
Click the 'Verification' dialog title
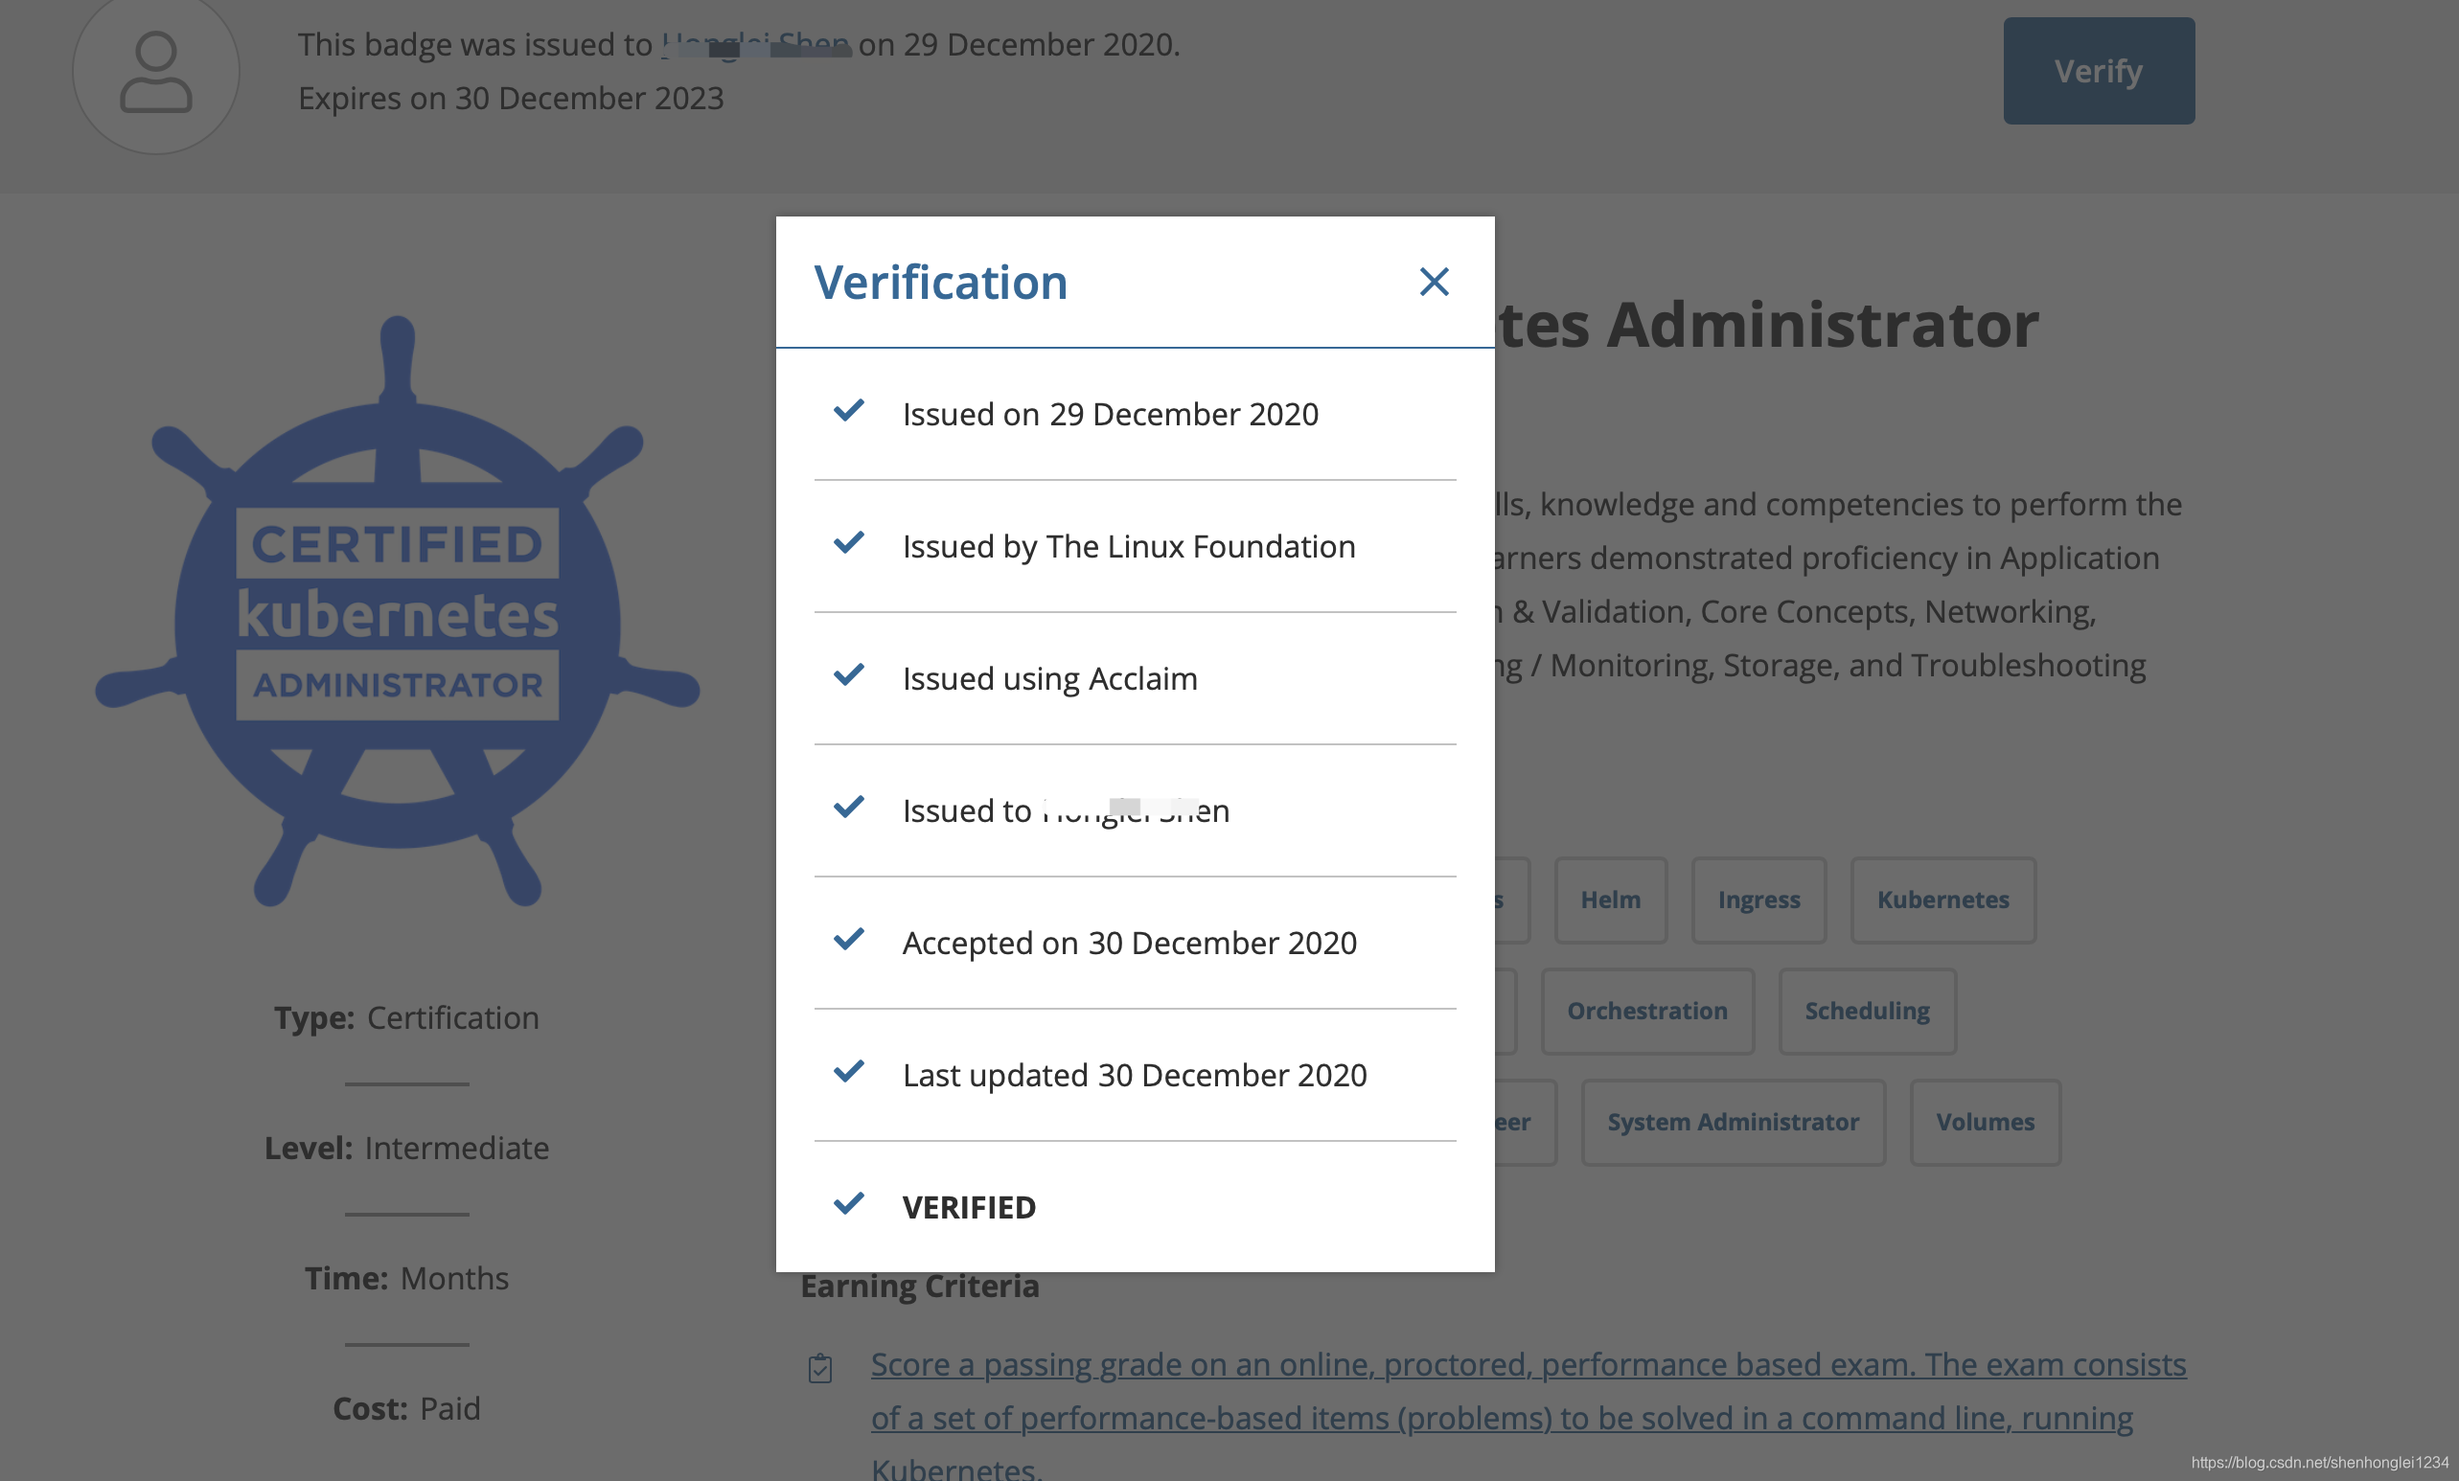[940, 283]
